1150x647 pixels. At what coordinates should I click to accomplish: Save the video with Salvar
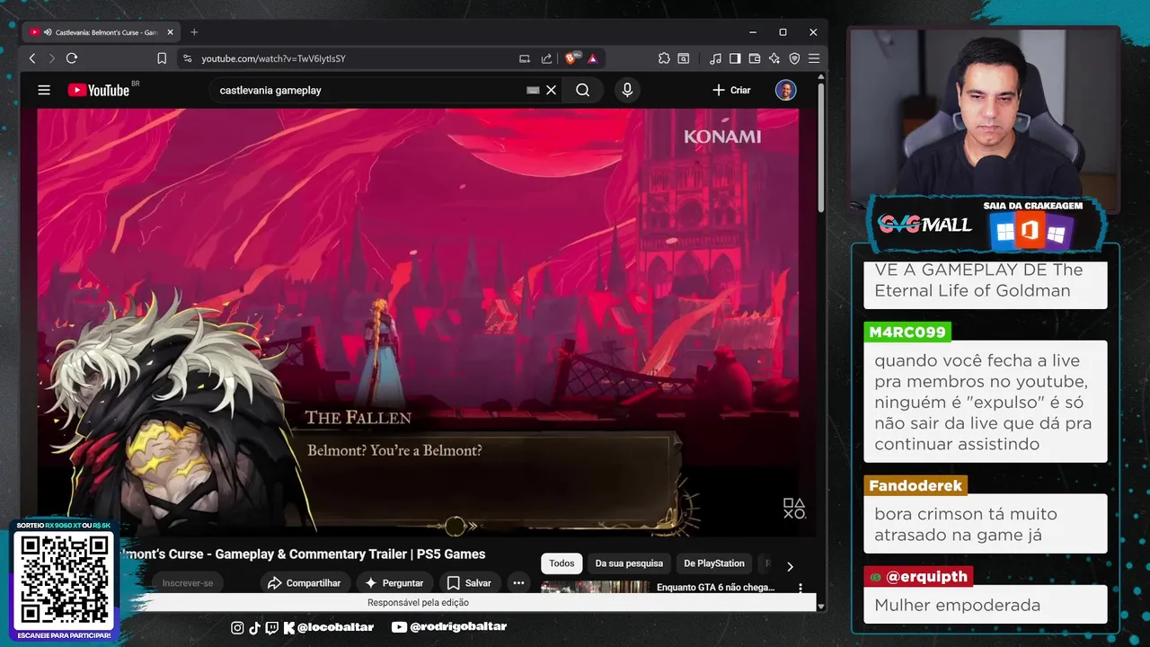[x=469, y=583]
